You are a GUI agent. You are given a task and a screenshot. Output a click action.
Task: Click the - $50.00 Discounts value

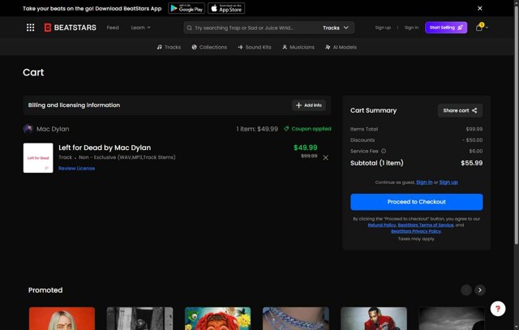pos(472,140)
